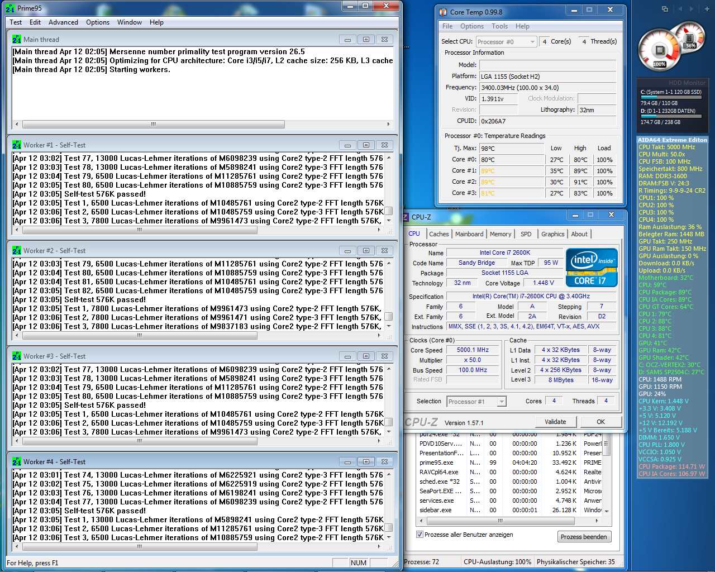This screenshot has width=715, height=572.
Task: Click the AIDA64 Extreme Edition gadget header
Action: pyautogui.click(x=673, y=140)
